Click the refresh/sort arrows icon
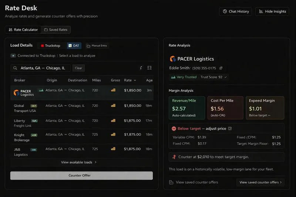 [141, 68]
